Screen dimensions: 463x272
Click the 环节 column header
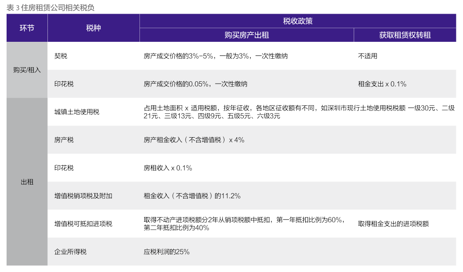coord(27,28)
